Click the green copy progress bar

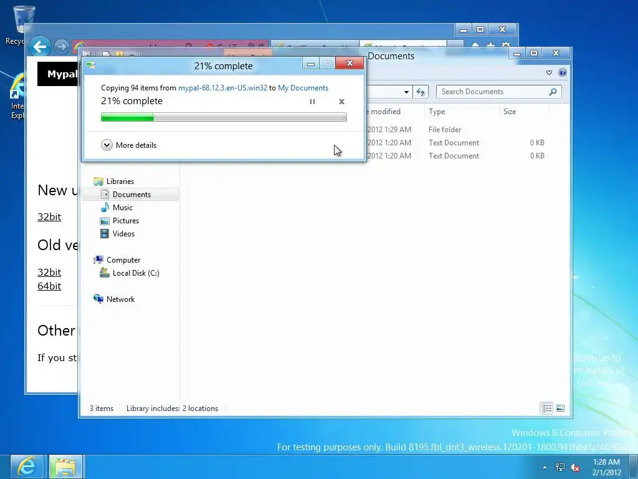click(x=224, y=117)
